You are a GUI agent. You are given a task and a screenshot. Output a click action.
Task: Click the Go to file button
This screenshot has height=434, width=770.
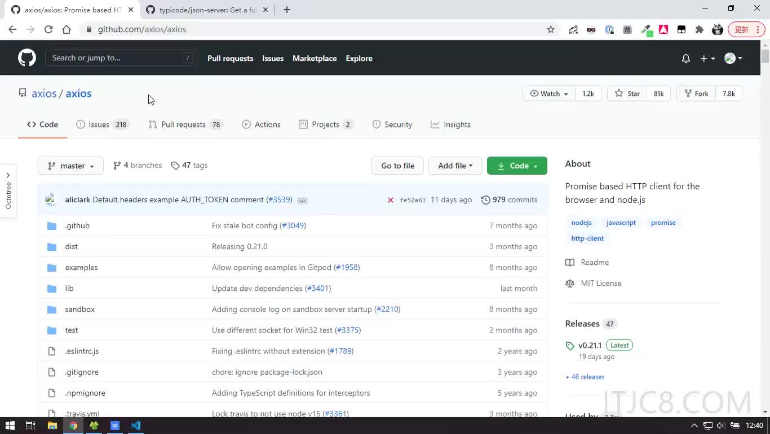pyautogui.click(x=397, y=166)
